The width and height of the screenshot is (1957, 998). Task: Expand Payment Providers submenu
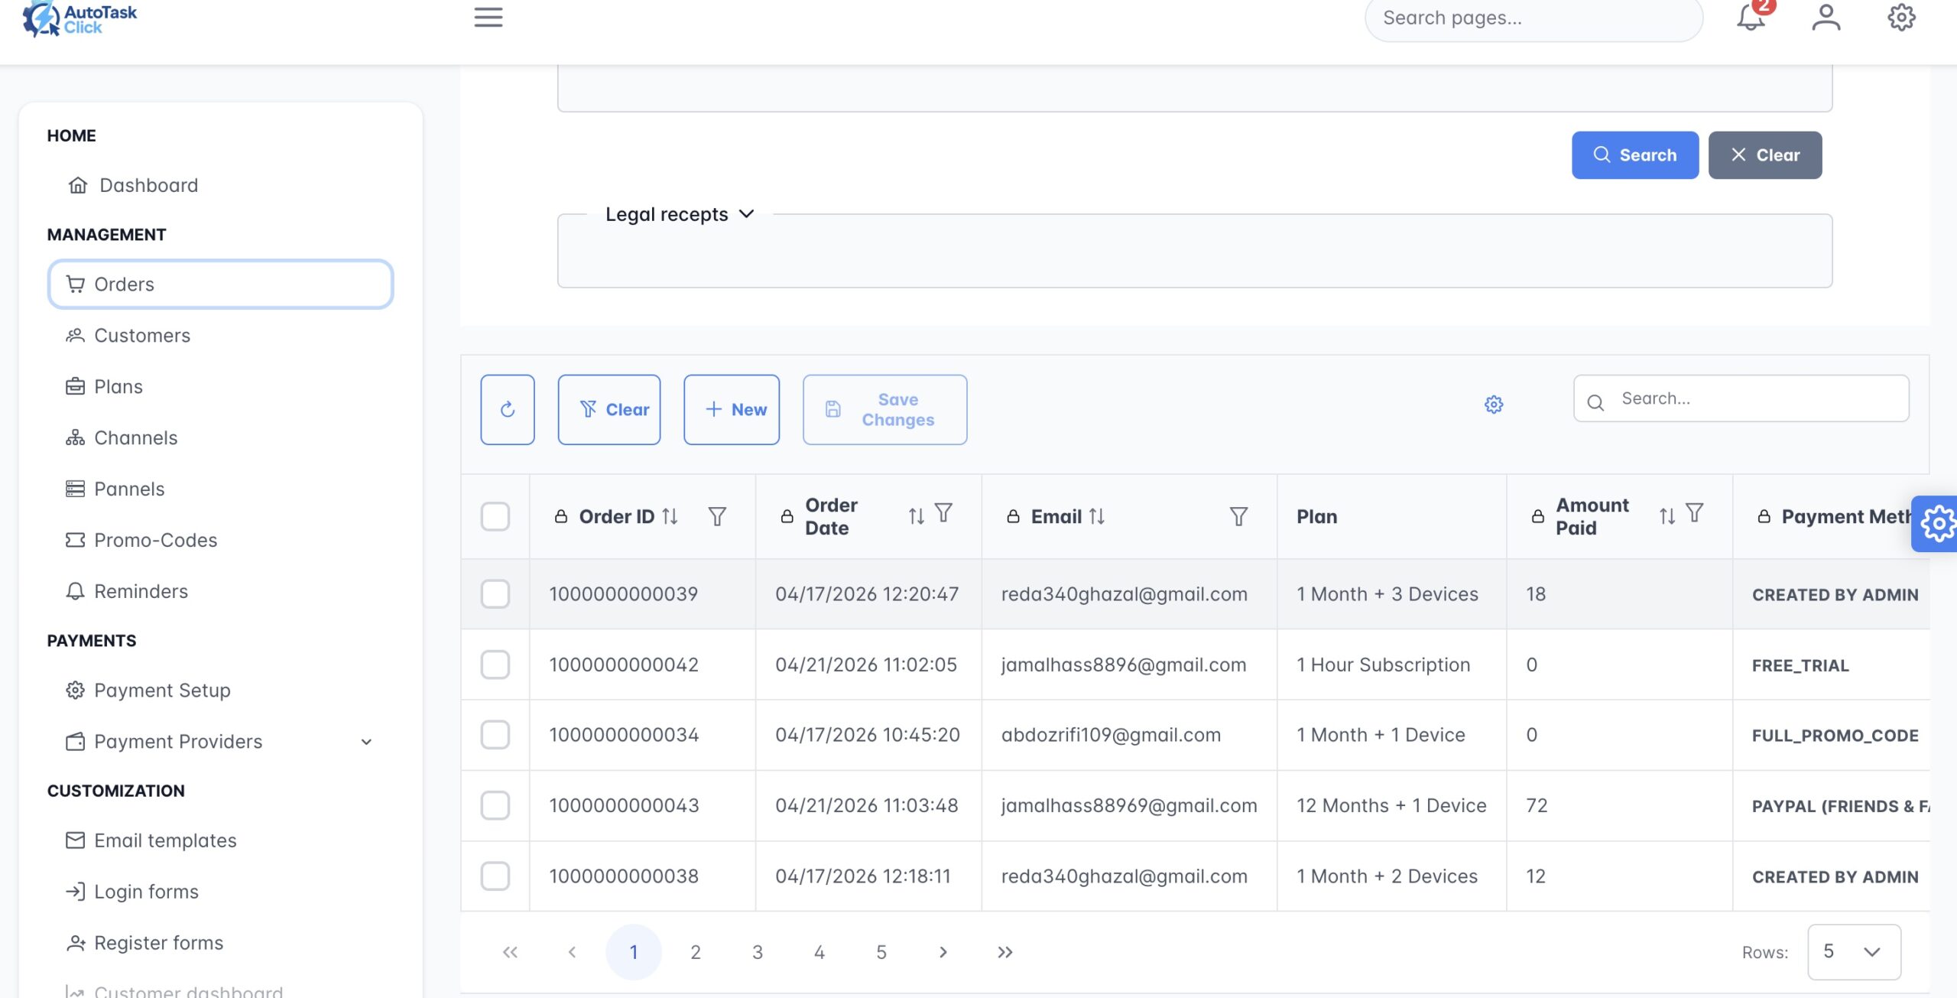220,742
